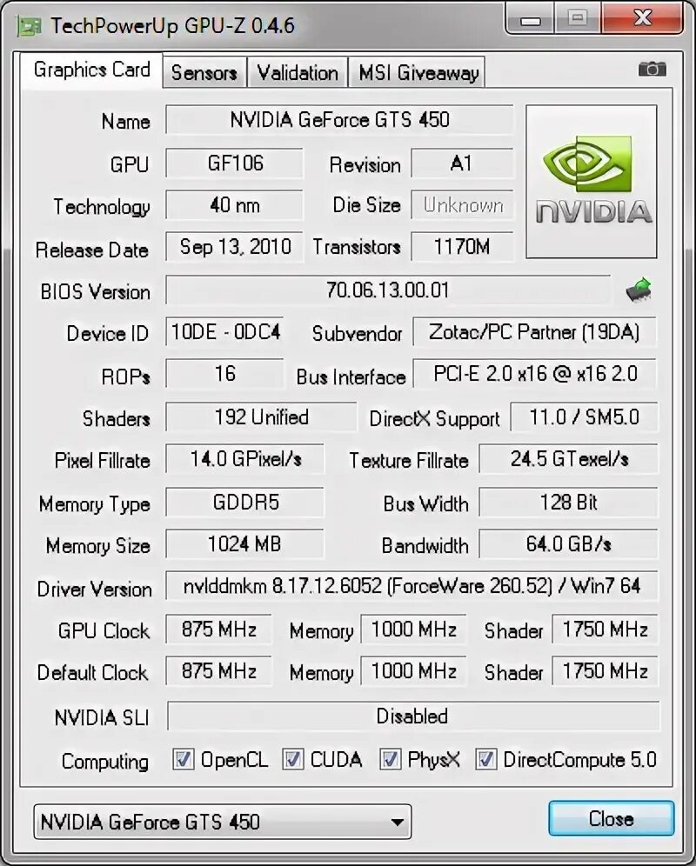This screenshot has width=696, height=866.
Task: Click the BIOS Version field
Action: tap(388, 290)
